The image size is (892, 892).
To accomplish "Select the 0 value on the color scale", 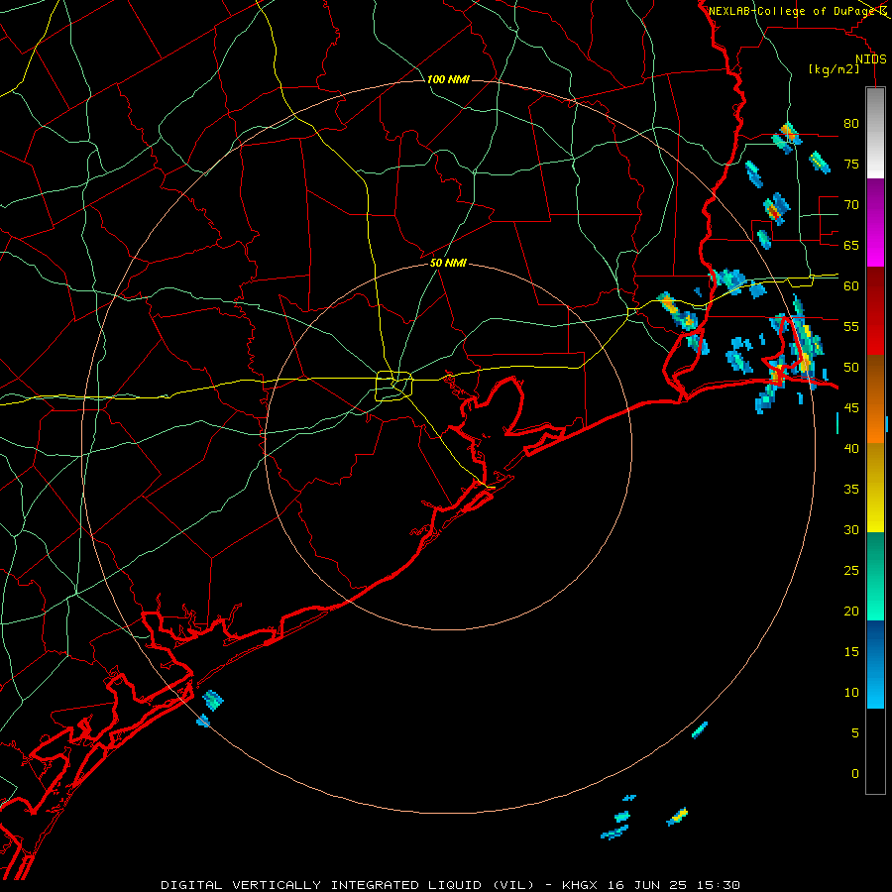I will pyautogui.click(x=855, y=774).
